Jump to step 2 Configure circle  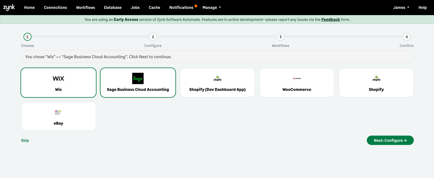coord(153,37)
